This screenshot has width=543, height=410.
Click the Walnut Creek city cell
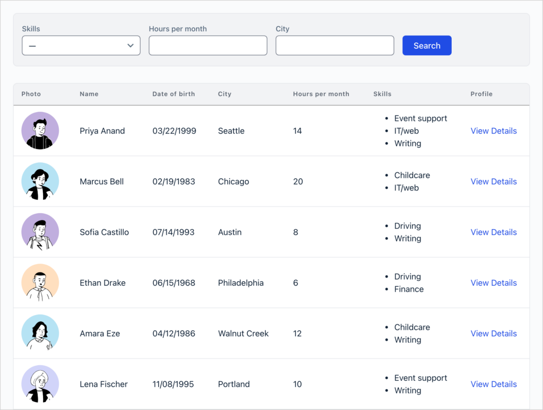[x=243, y=334]
